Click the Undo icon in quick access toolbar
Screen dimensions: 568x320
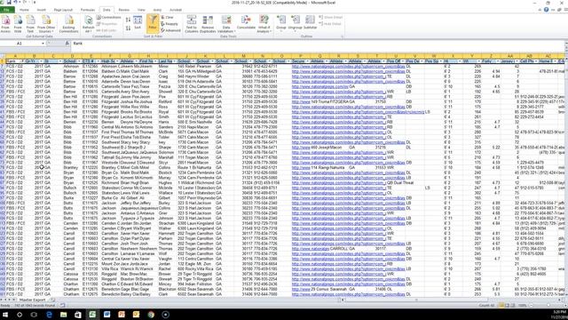point(16,2)
